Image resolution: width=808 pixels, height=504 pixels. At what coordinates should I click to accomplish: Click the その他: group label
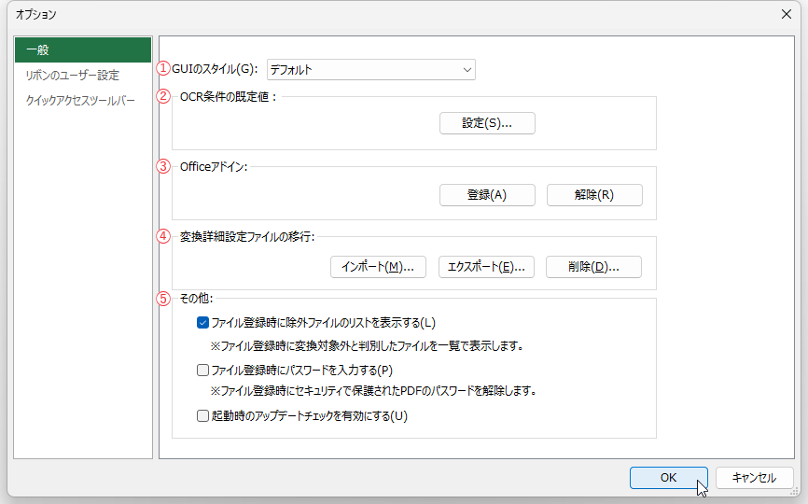click(196, 299)
